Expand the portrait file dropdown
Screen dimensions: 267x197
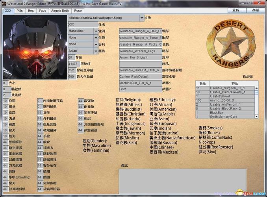click(142, 18)
